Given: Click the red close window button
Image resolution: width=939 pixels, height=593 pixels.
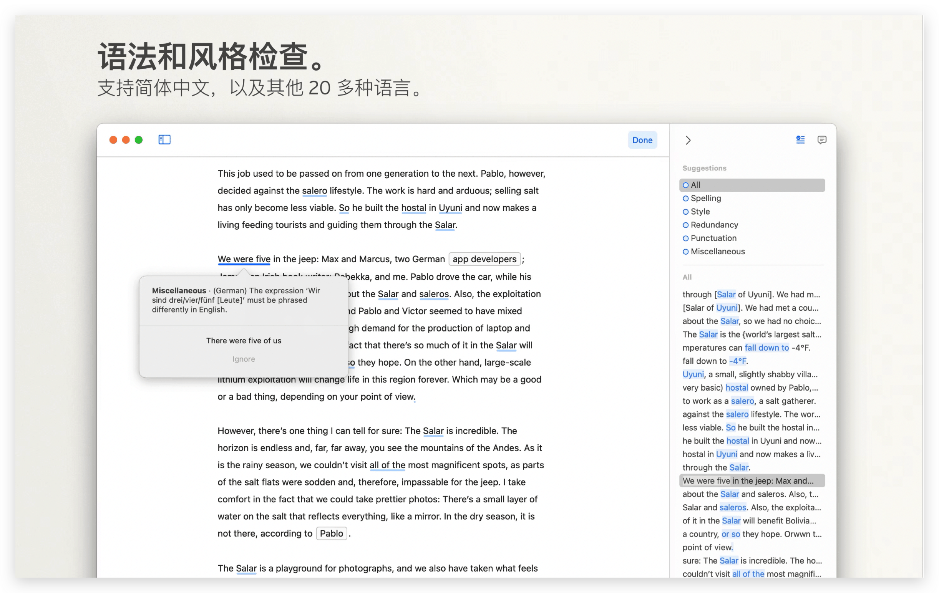Looking at the screenshot, I should click(113, 140).
